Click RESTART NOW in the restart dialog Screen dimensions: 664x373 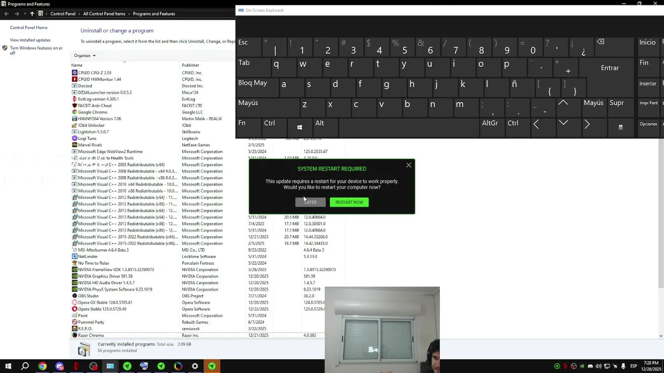tap(349, 202)
